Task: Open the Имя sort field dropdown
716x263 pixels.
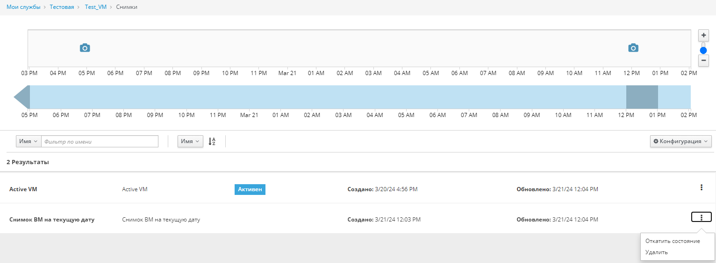Action: point(190,141)
